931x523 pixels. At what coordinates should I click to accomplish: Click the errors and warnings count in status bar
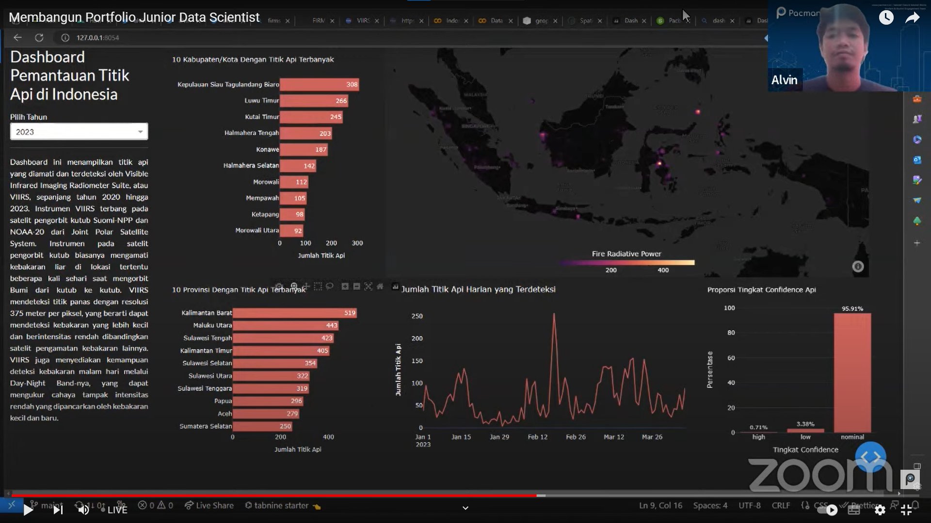tap(156, 505)
